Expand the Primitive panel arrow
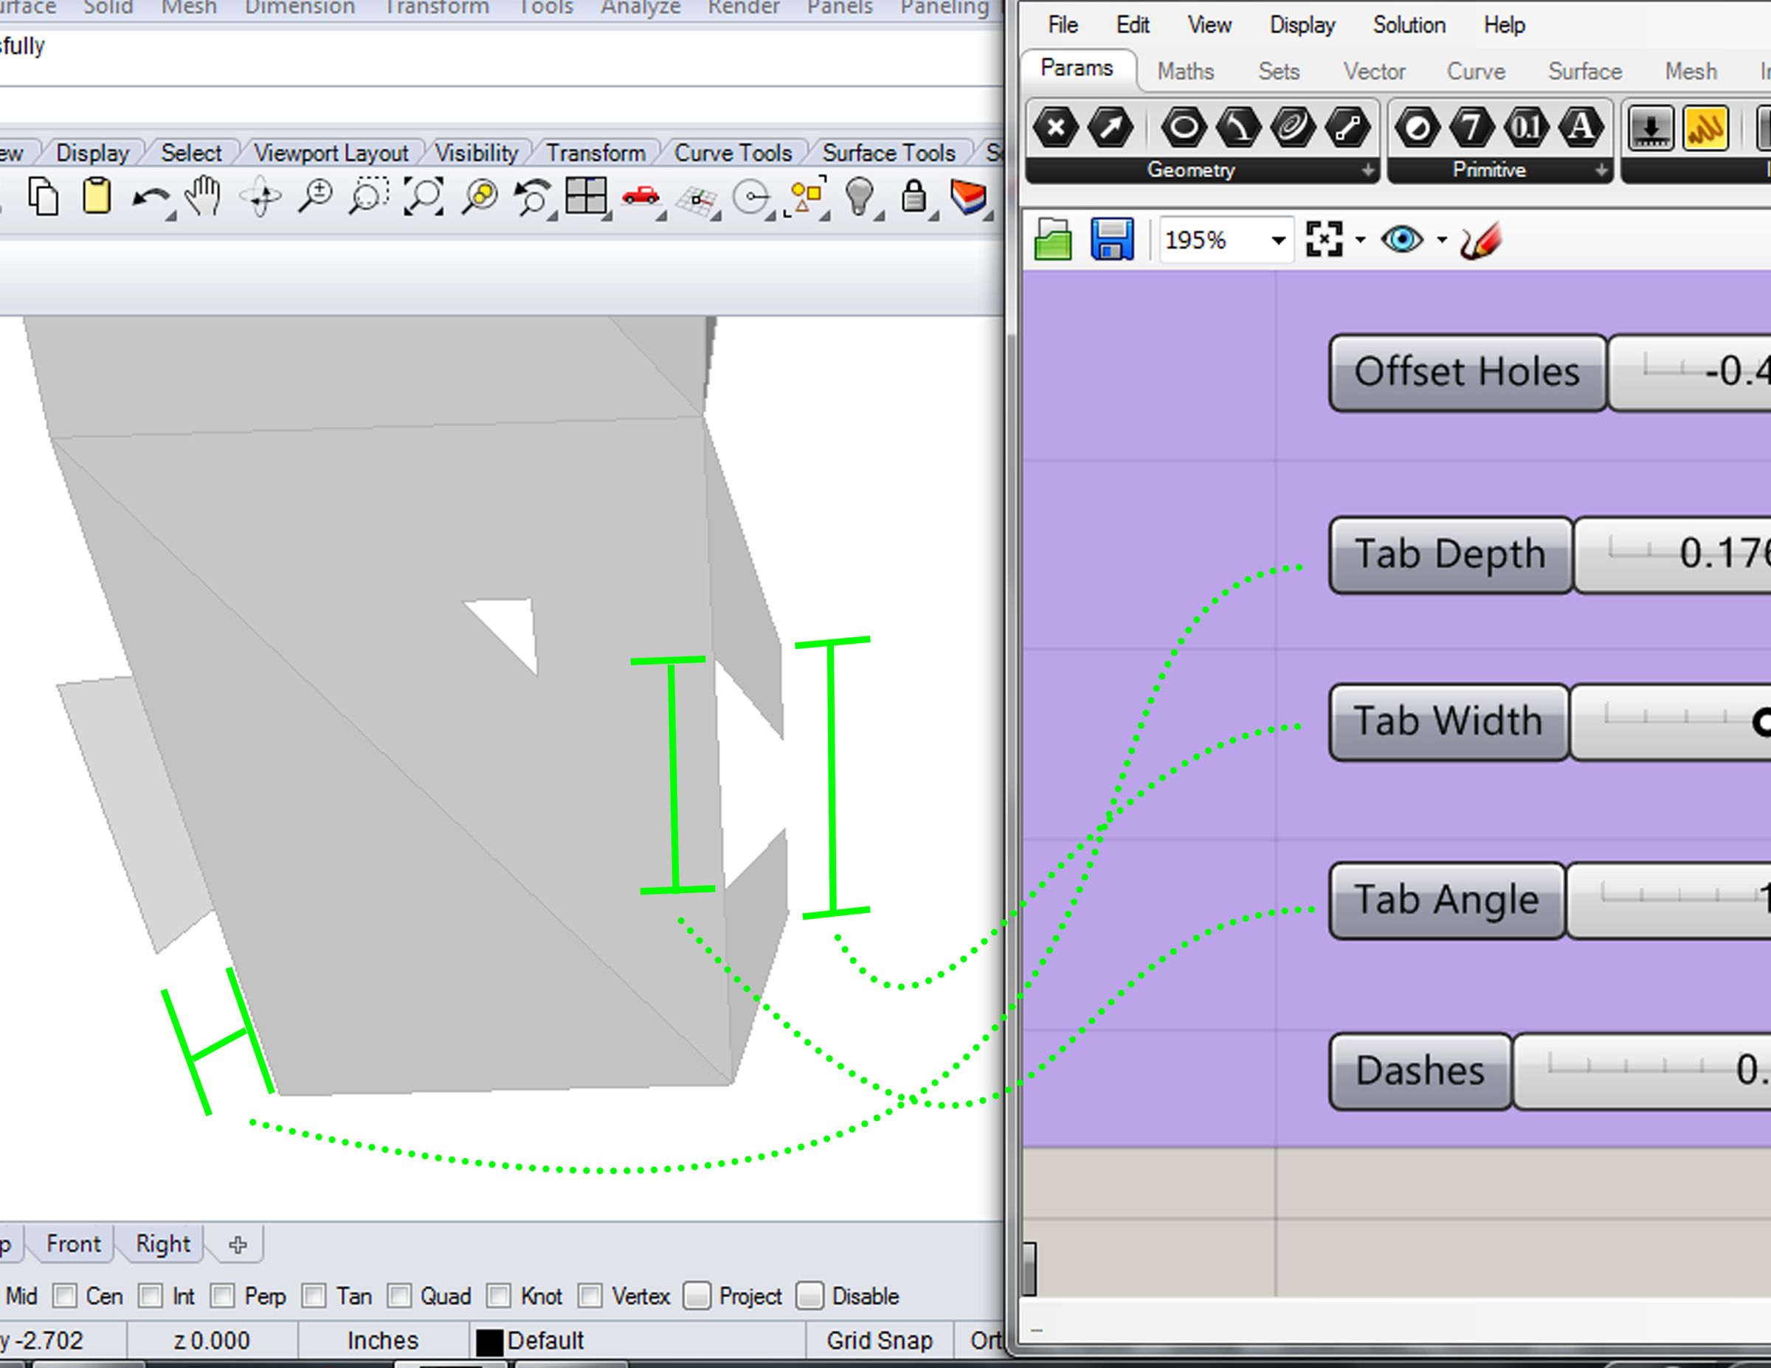Image resolution: width=1771 pixels, height=1368 pixels. (1600, 170)
